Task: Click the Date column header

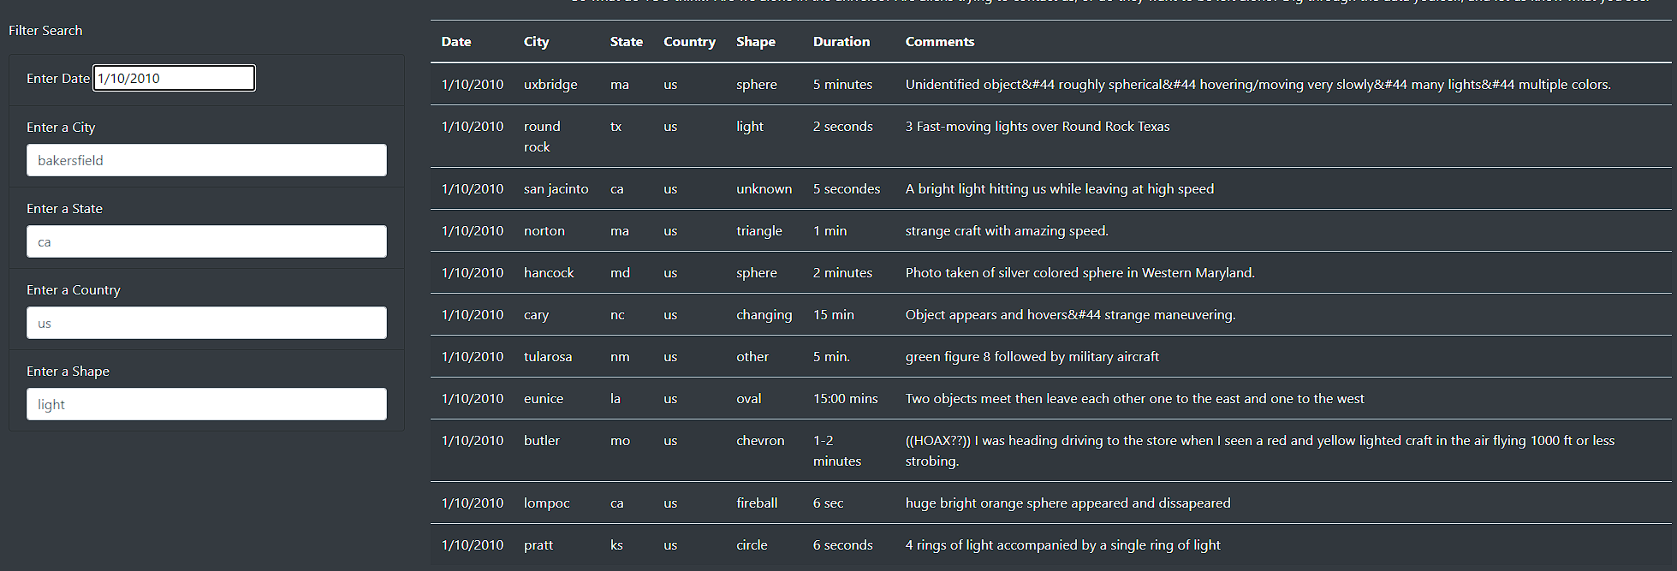Action: click(455, 41)
